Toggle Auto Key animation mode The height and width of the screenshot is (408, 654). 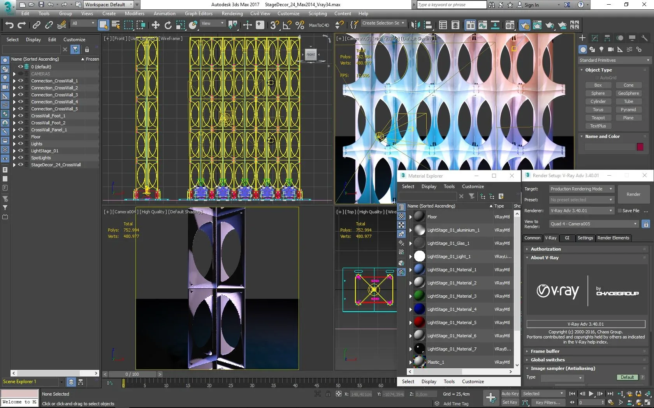[x=510, y=394]
